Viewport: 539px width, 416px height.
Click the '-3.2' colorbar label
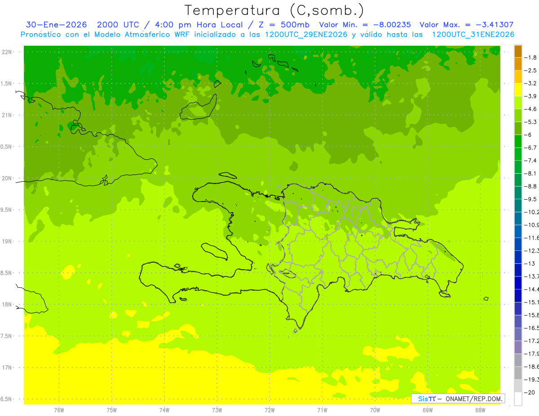[531, 83]
